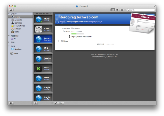Select the last Login entry at bottom
This screenshot has width=164, height=116.
point(43,97)
